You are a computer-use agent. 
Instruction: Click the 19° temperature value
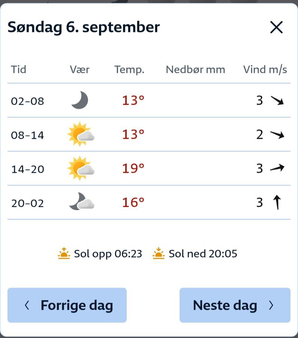pos(133,168)
